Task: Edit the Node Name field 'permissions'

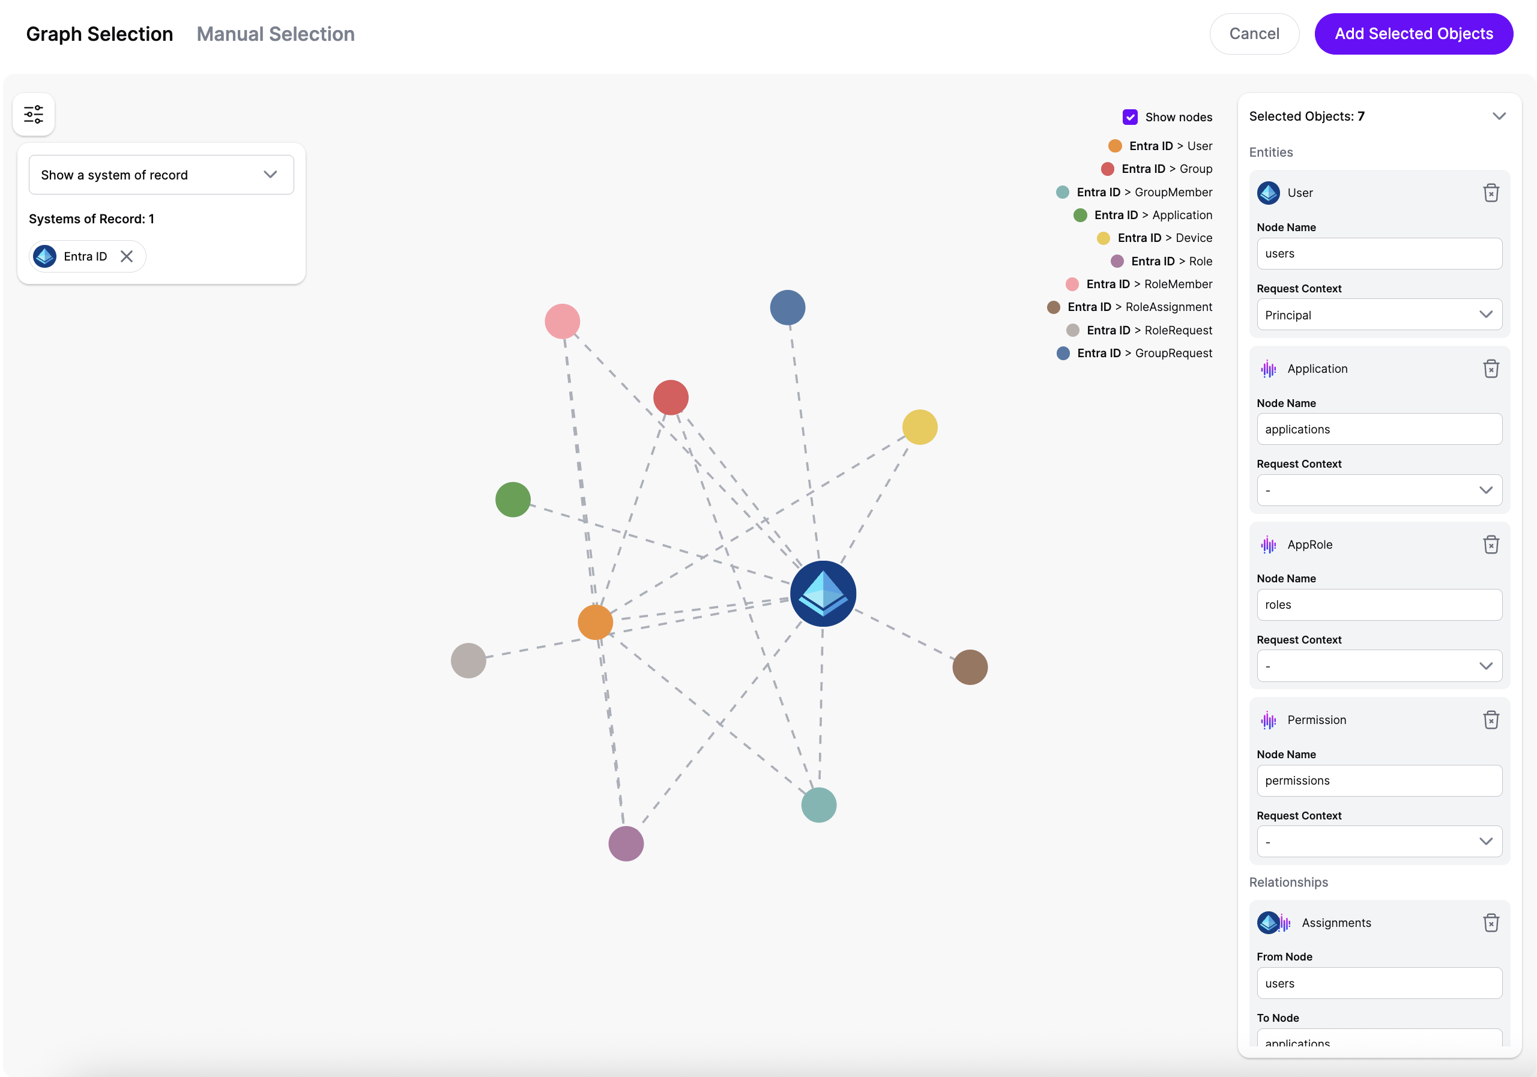Action: (x=1379, y=780)
